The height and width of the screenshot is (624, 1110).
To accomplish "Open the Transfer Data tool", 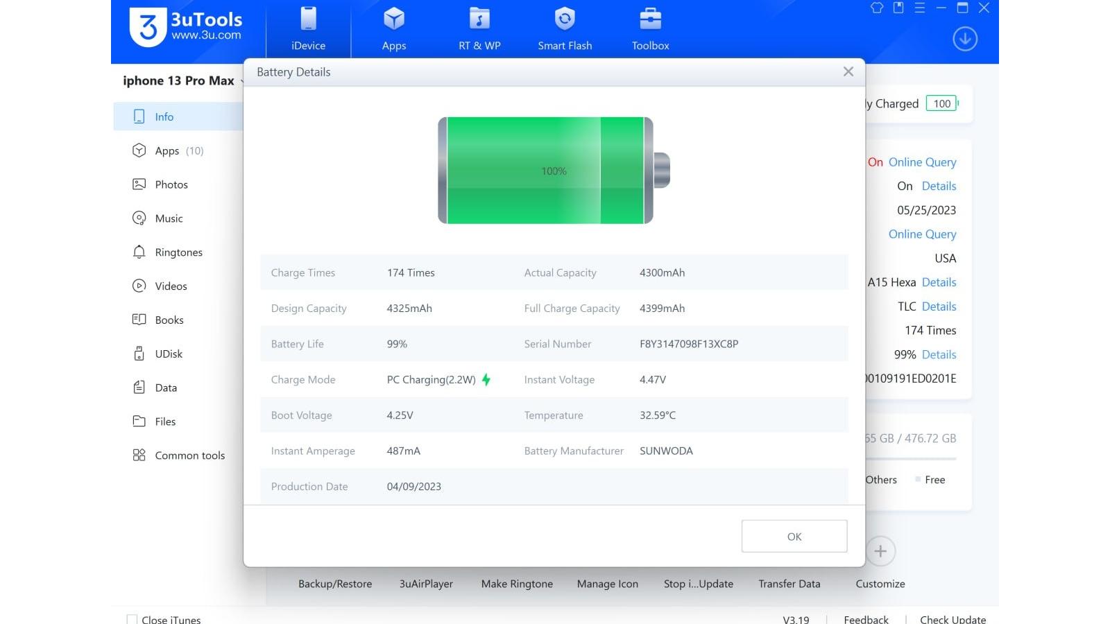I will click(789, 584).
